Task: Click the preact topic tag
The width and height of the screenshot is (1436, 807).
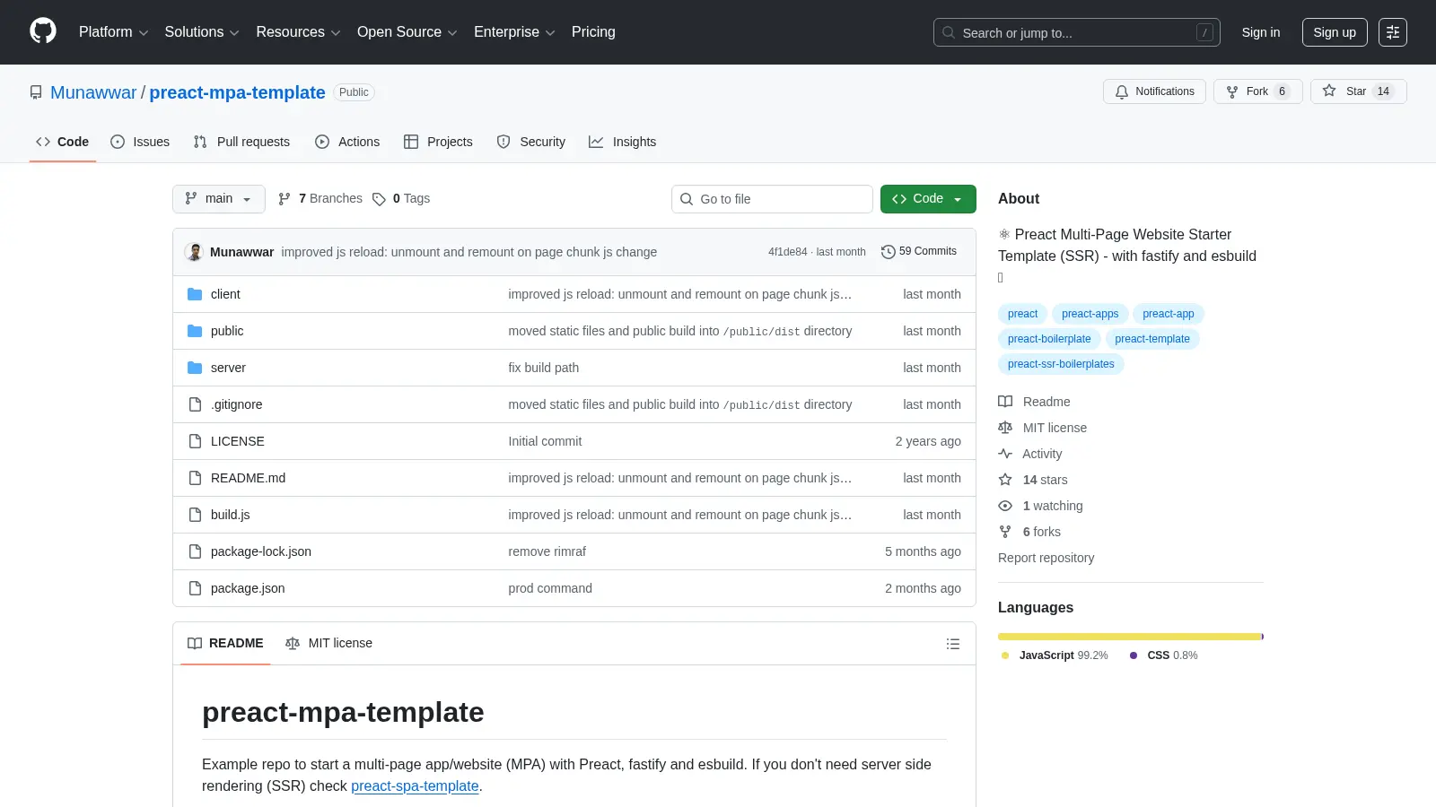Action: pos(1022,314)
